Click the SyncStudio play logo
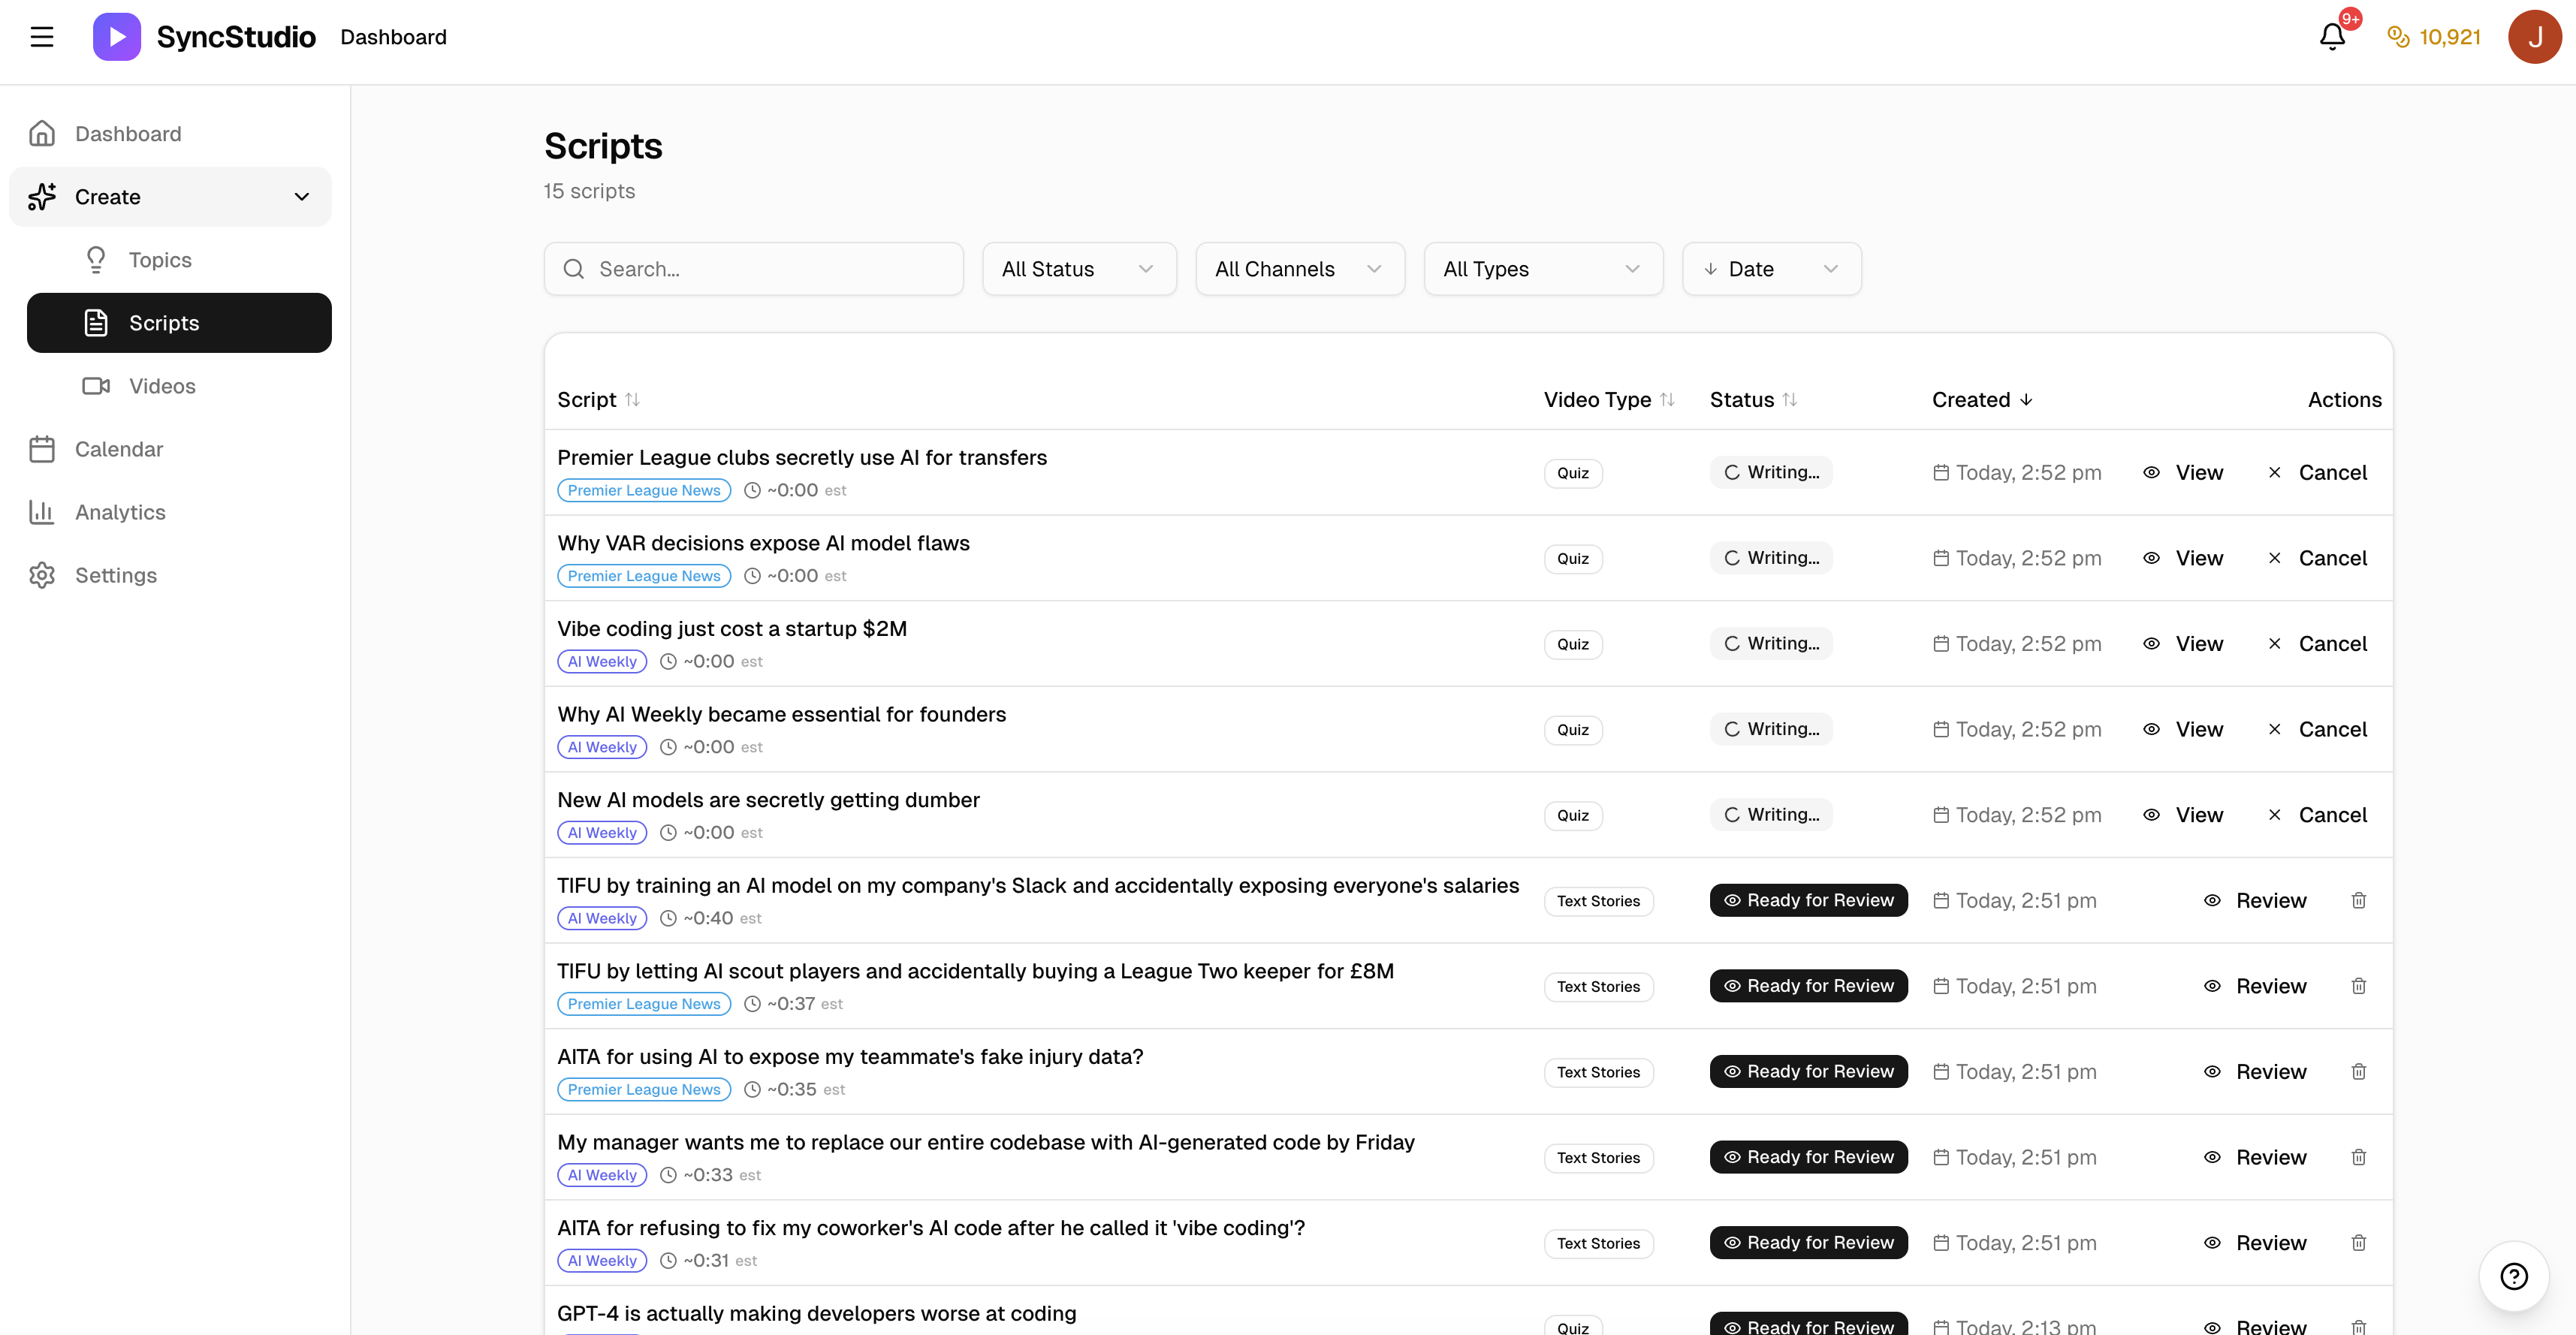Viewport: 2576px width, 1335px height. click(x=116, y=36)
